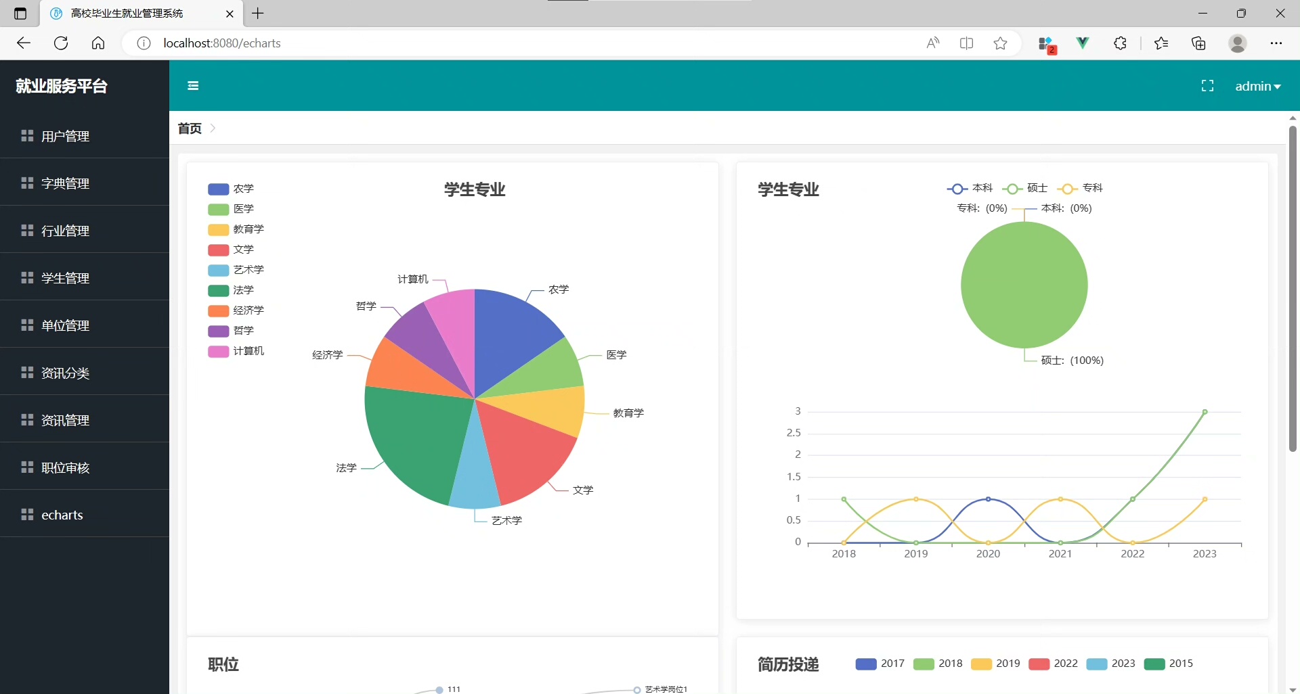Click the 首页 breadcrumb link
Viewport: 1300px width, 694px height.
click(190, 129)
